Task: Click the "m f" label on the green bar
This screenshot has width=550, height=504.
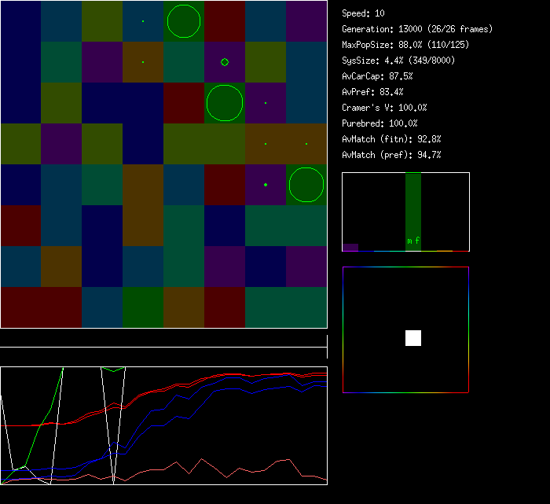Action: 413,241
